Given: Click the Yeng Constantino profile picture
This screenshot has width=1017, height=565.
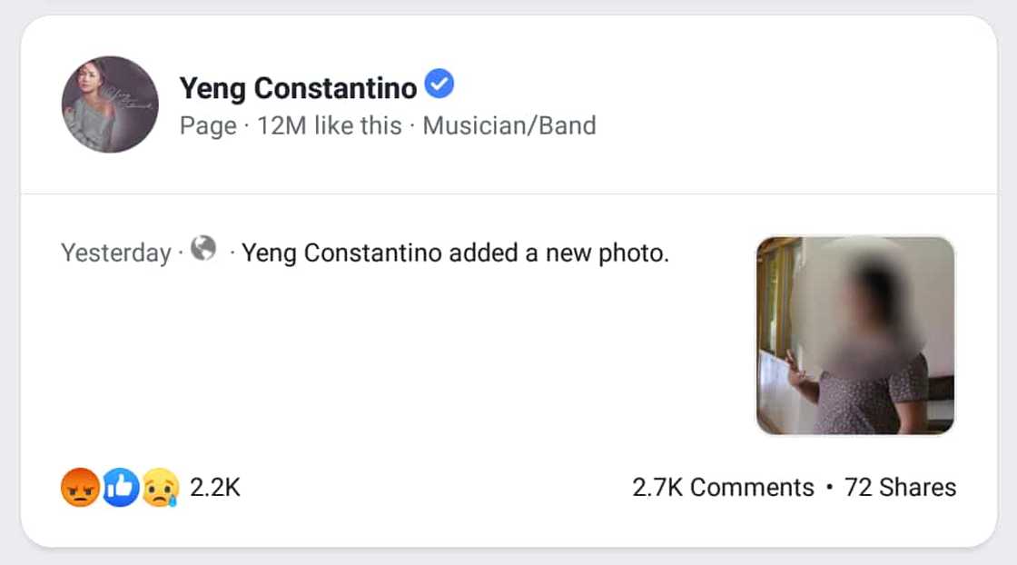Looking at the screenshot, I should point(110,104).
